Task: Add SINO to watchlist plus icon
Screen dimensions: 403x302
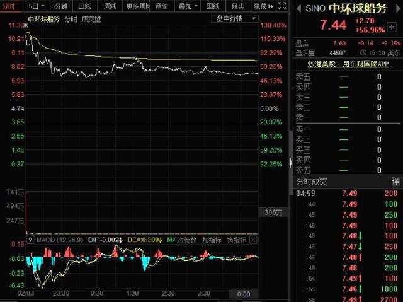Action: 392,27
